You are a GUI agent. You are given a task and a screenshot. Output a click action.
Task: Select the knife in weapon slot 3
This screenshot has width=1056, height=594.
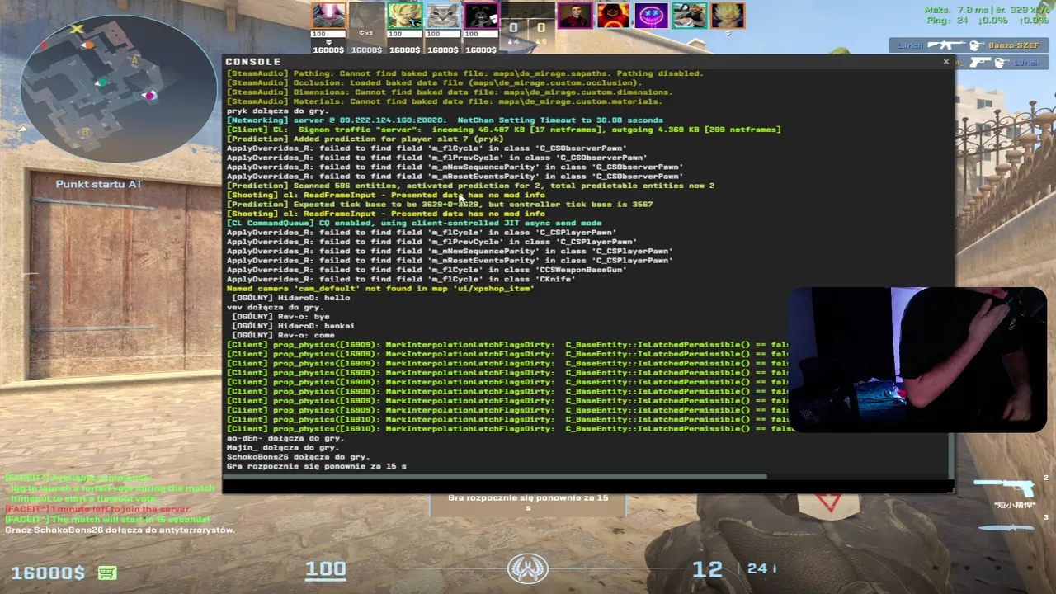pos(1006,527)
